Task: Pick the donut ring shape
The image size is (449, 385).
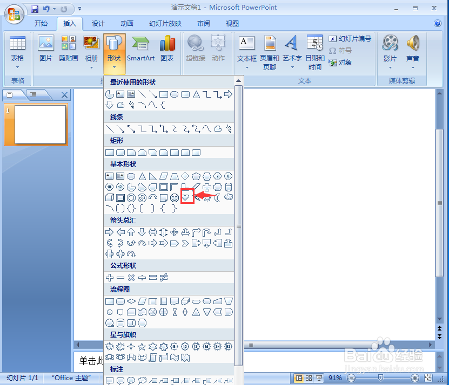Action: pos(131,197)
